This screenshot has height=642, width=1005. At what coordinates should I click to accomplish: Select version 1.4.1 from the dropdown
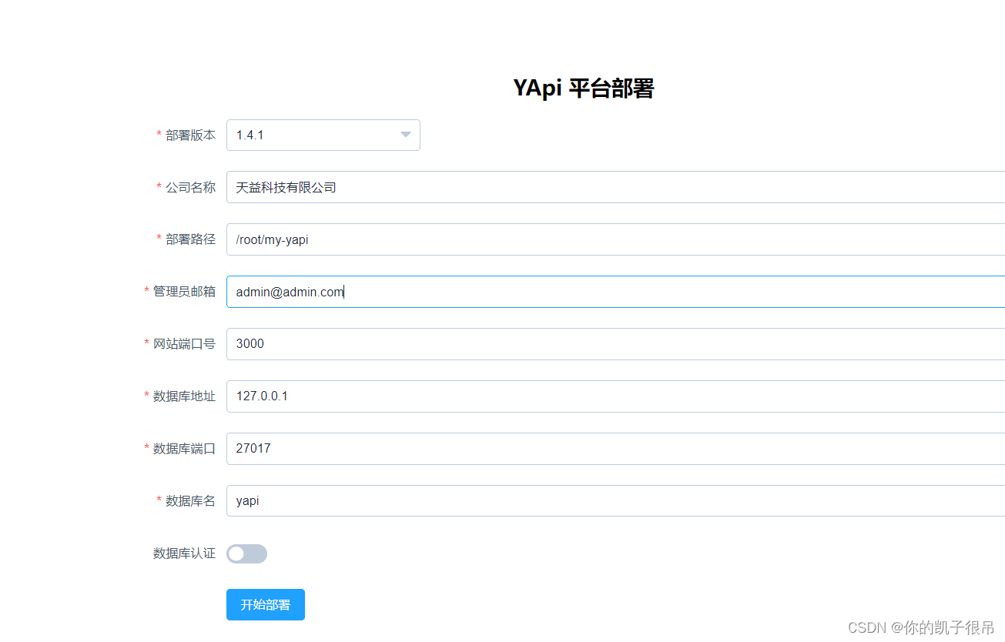[x=323, y=135]
